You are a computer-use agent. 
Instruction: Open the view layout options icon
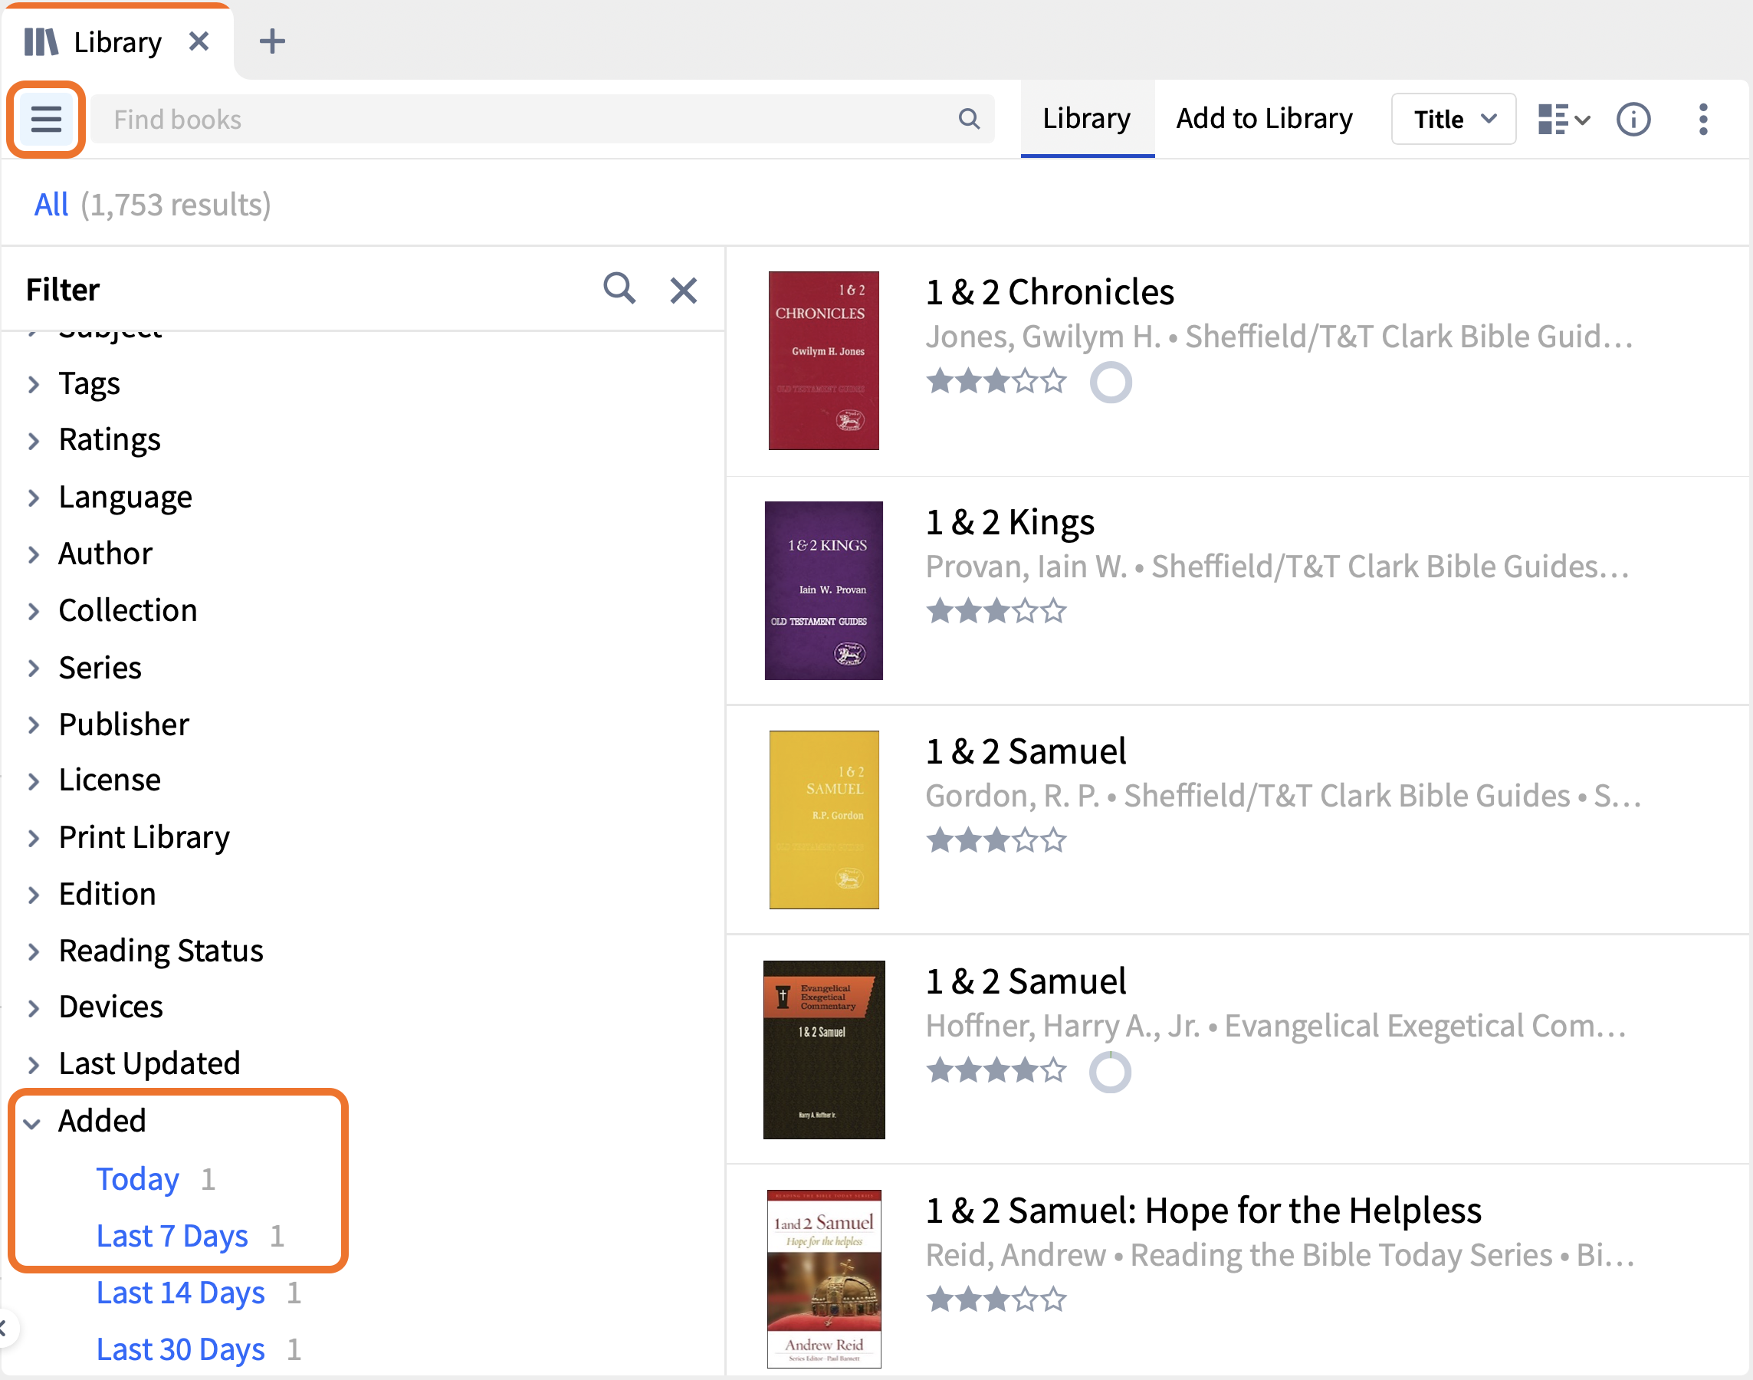coord(1563,120)
